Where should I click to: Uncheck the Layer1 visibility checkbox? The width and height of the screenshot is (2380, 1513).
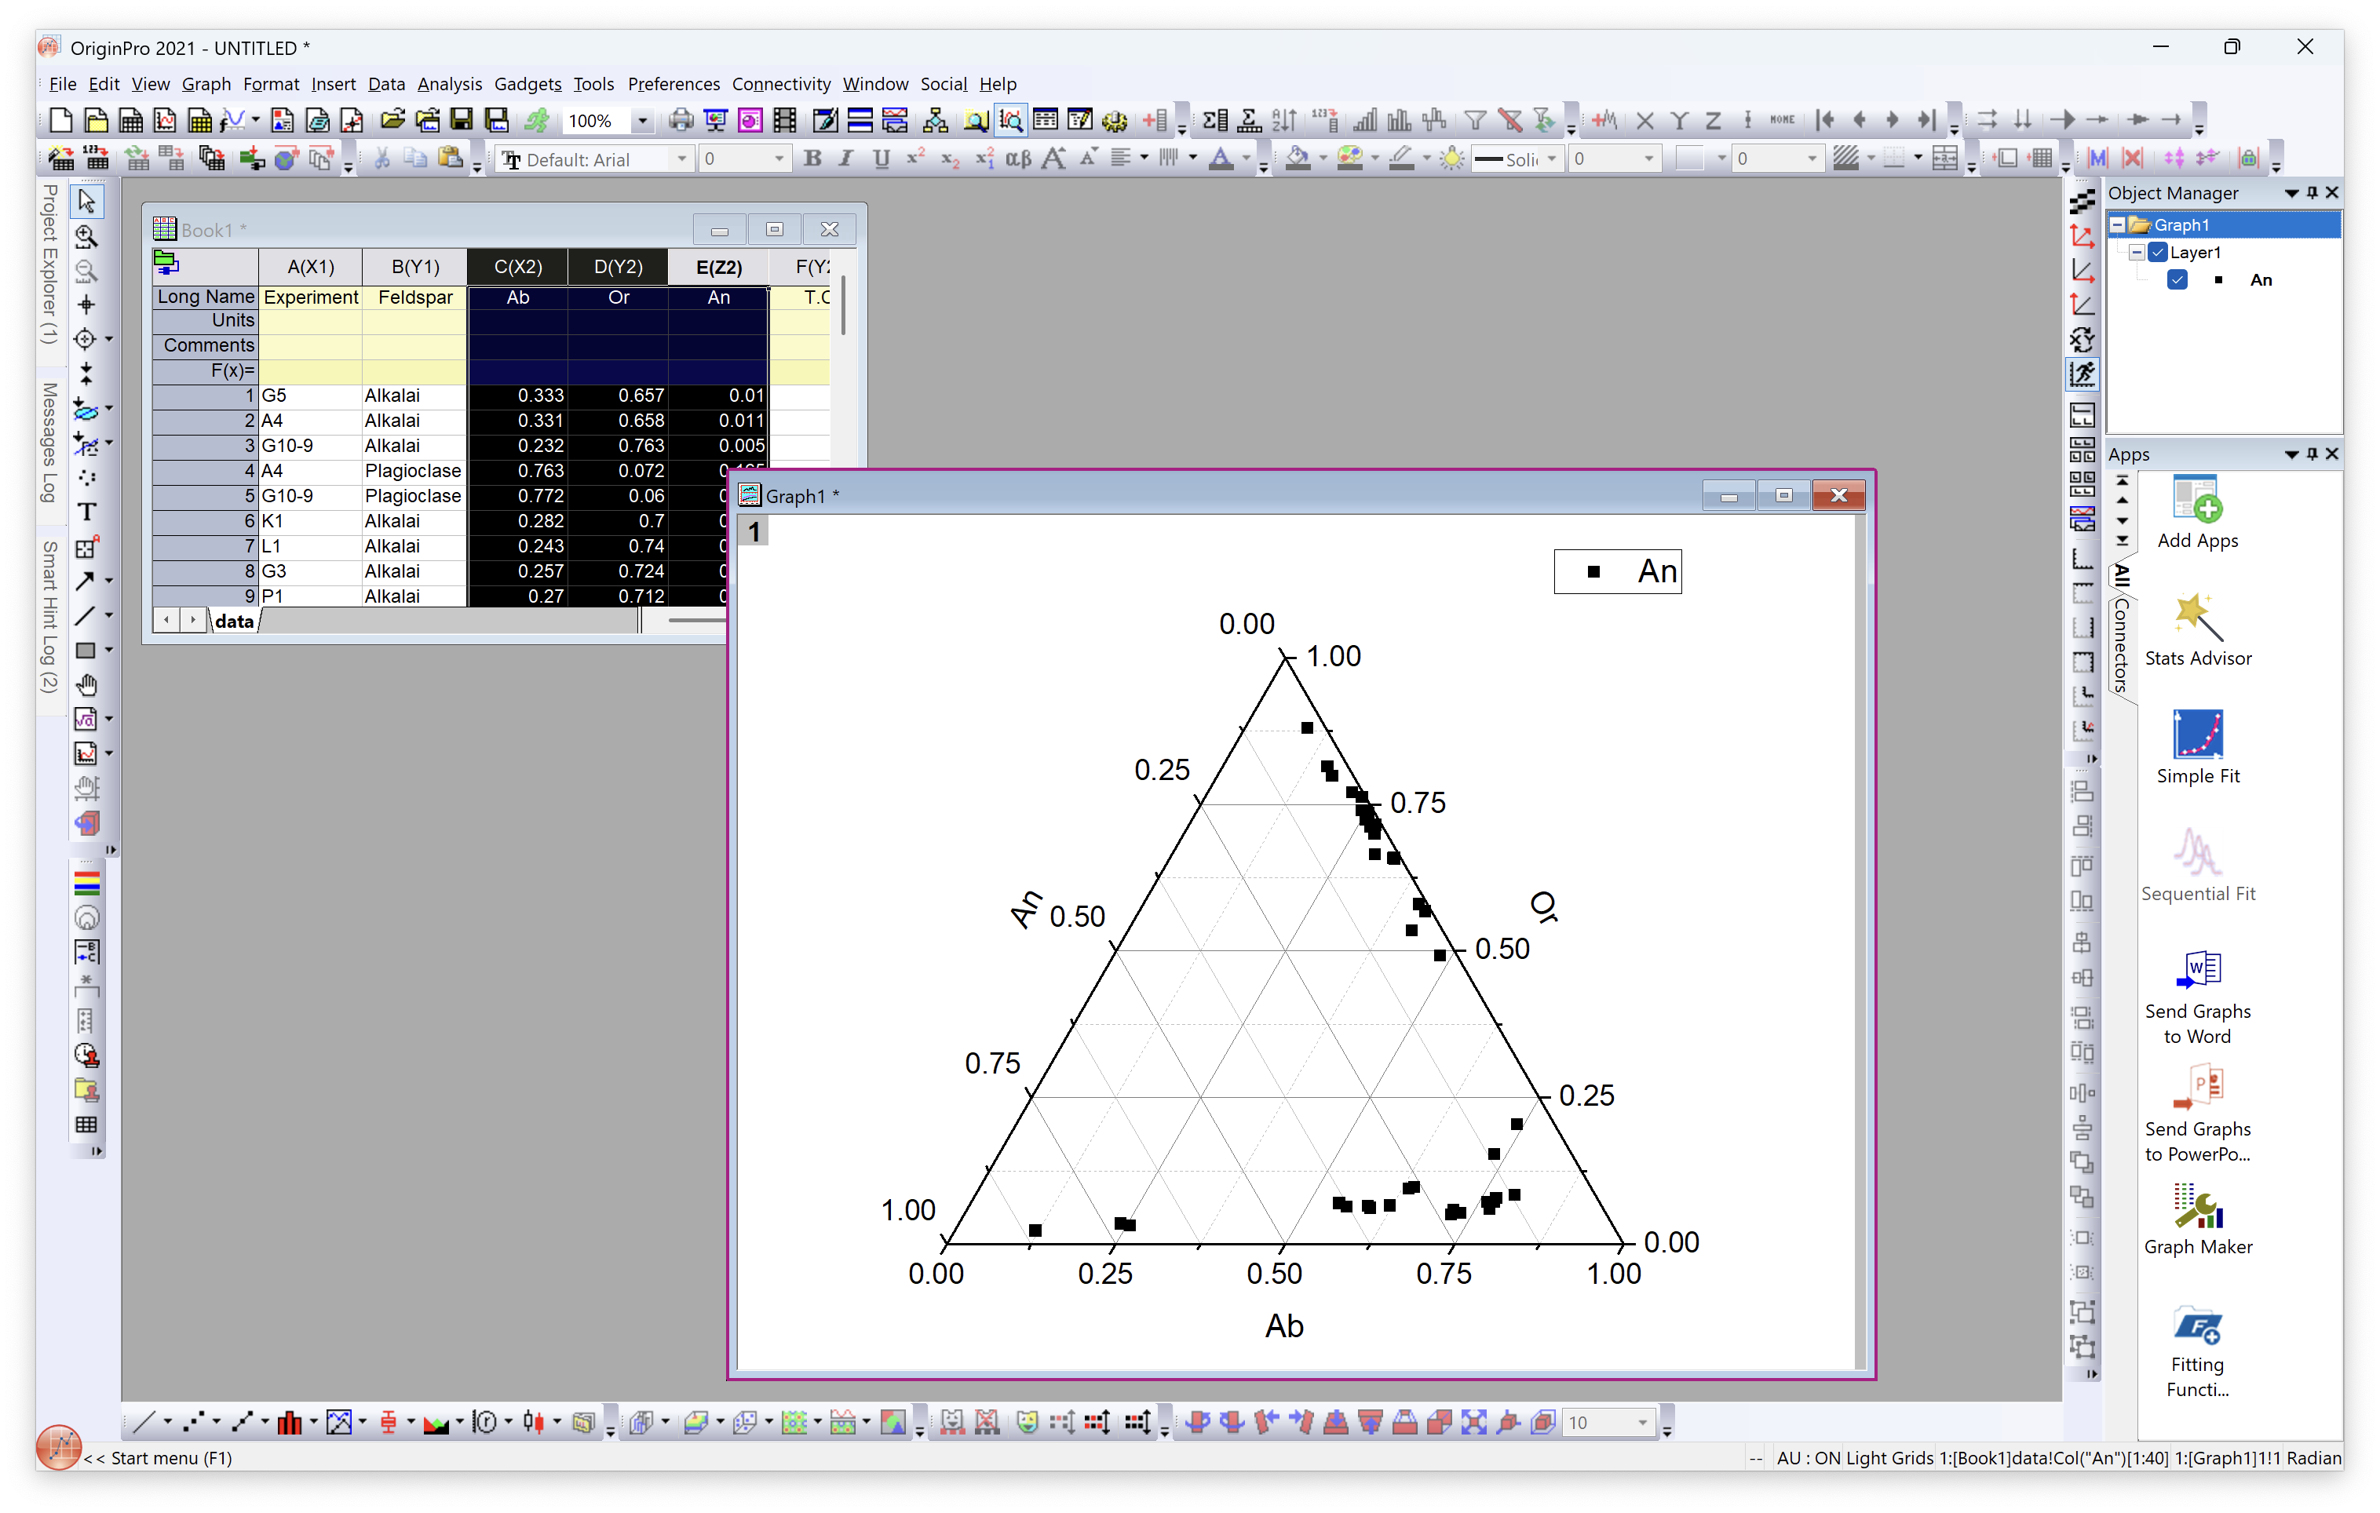pos(2158,253)
